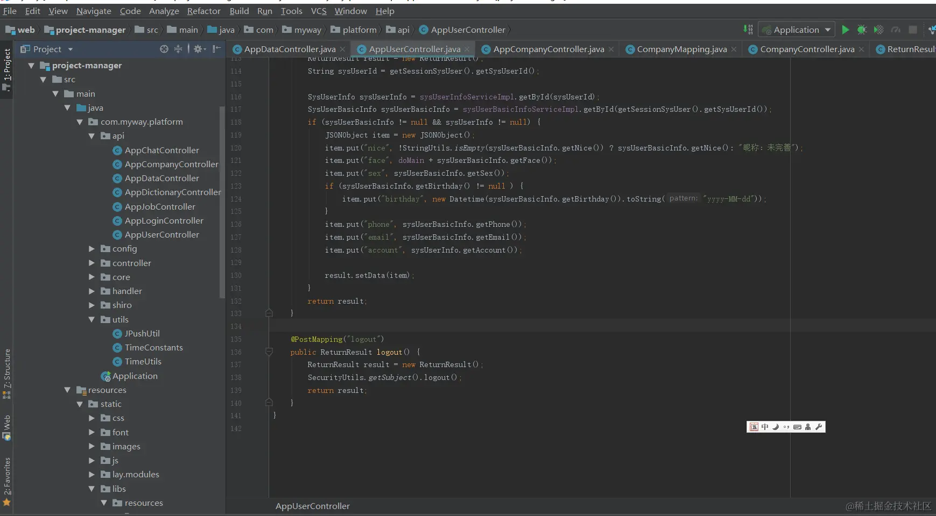
Task: Click the greyed-out stop icon
Action: [913, 30]
